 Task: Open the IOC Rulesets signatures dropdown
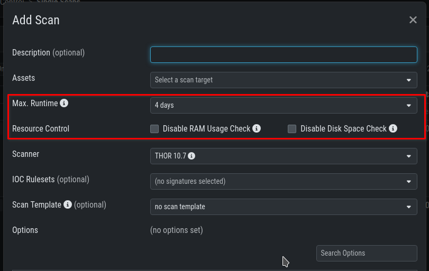pyautogui.click(x=284, y=181)
